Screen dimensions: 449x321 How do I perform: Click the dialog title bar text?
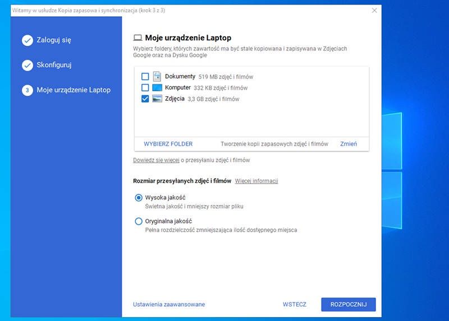point(89,10)
